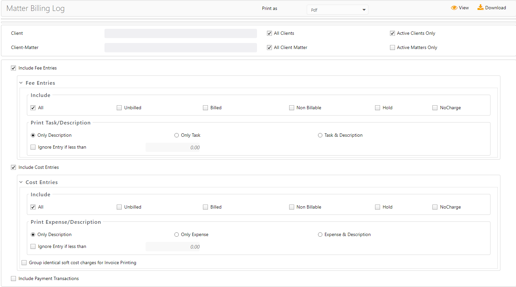
Task: Enable Group identical soft cost charges
Action: (24, 263)
